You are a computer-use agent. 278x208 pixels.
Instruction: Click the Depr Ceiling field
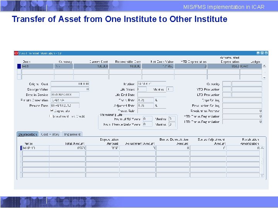(x=242, y=100)
